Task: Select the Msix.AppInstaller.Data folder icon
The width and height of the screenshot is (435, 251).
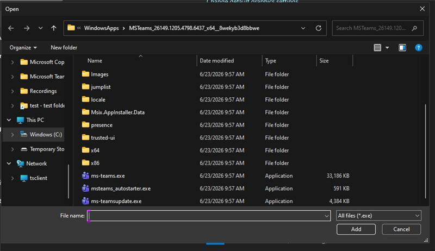Action: pyautogui.click(x=85, y=112)
